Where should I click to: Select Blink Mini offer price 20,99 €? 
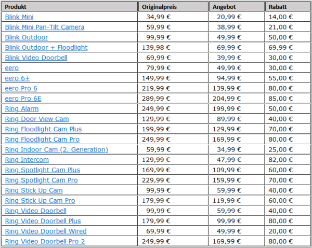click(x=237, y=17)
